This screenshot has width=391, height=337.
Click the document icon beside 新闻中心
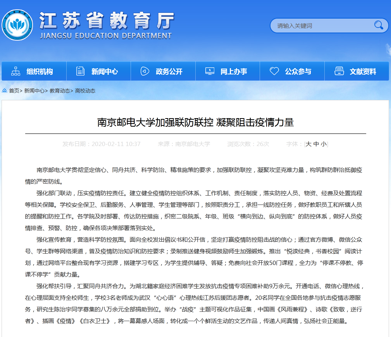pos(81,71)
